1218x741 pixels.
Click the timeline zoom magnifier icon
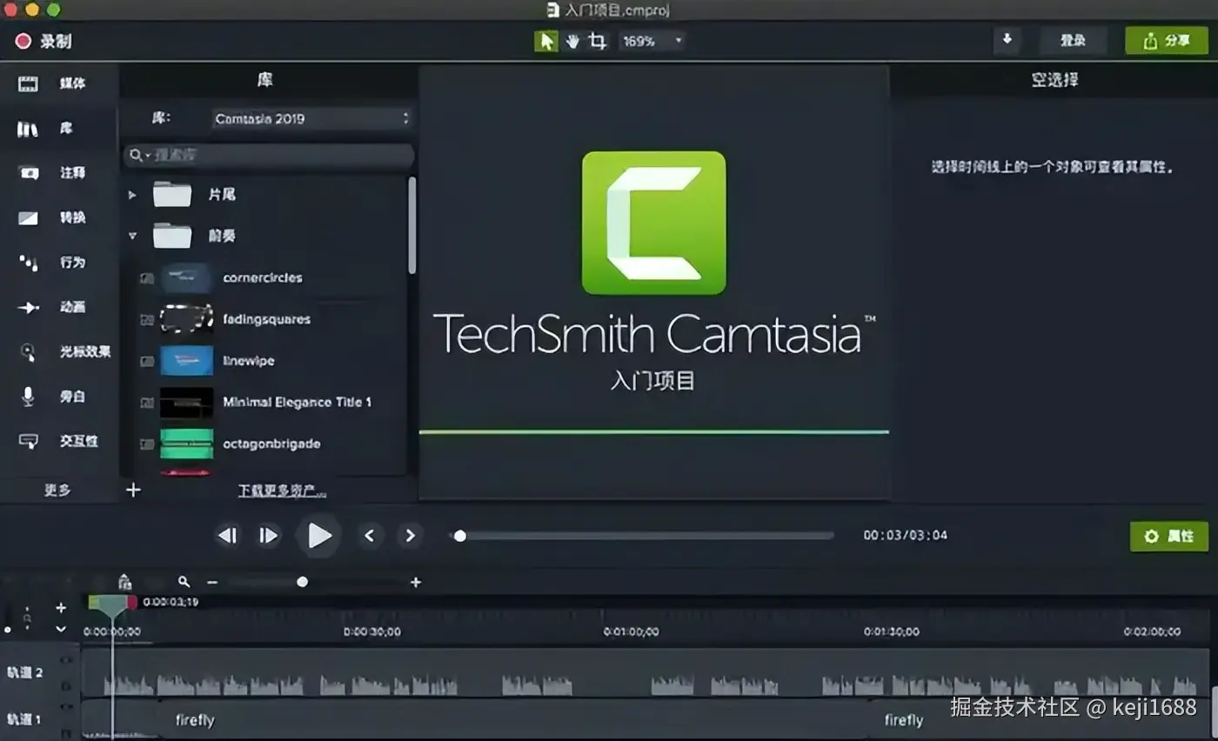click(x=184, y=582)
